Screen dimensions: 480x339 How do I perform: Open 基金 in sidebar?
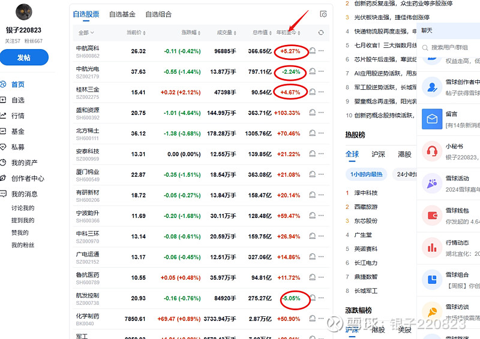coord(18,131)
